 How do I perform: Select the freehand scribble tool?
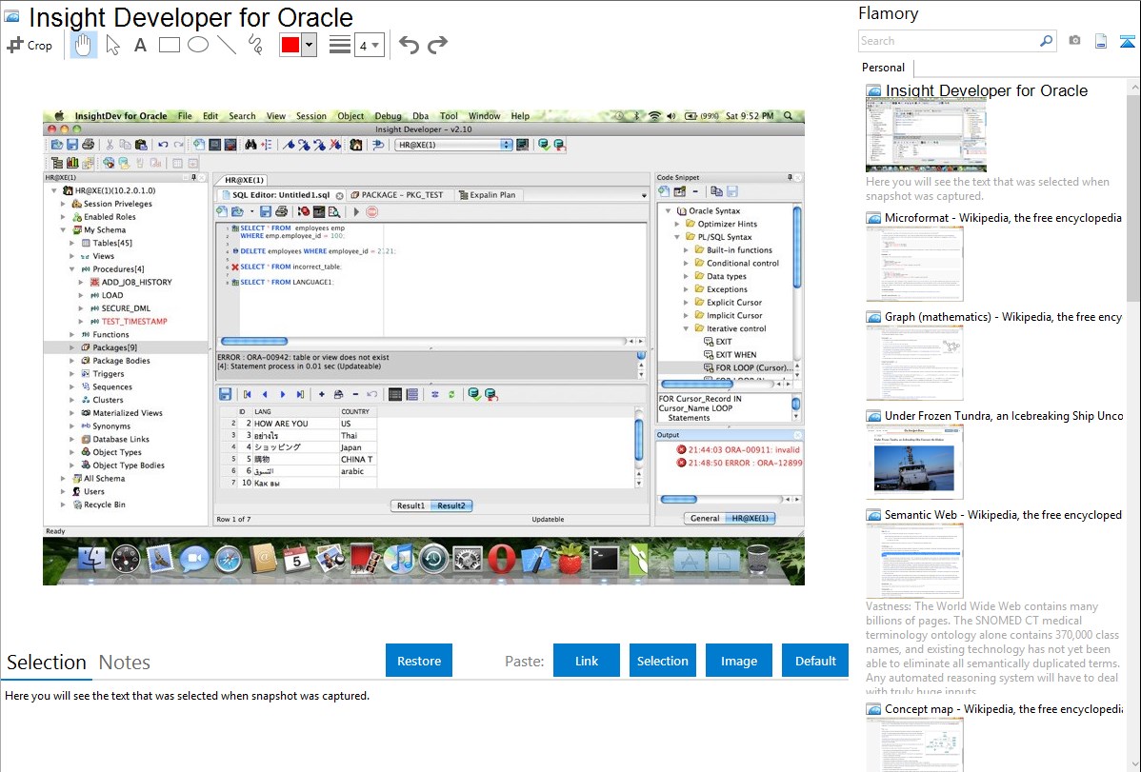pyautogui.click(x=255, y=45)
